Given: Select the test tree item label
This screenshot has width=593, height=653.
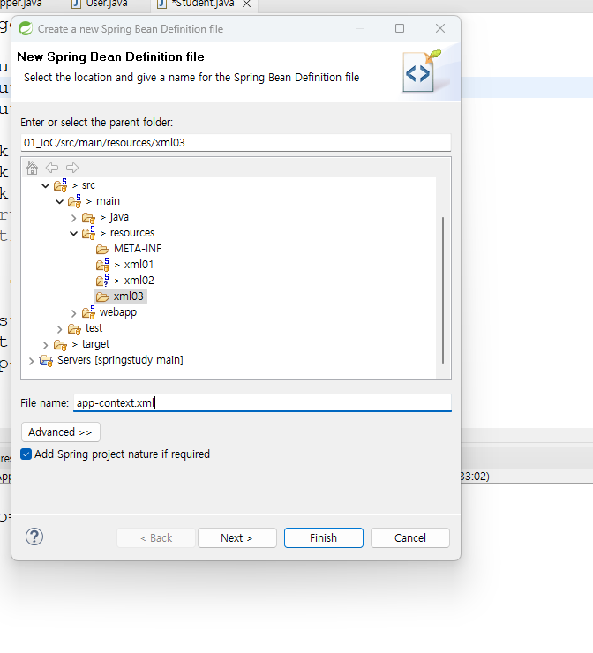Looking at the screenshot, I should 94,328.
